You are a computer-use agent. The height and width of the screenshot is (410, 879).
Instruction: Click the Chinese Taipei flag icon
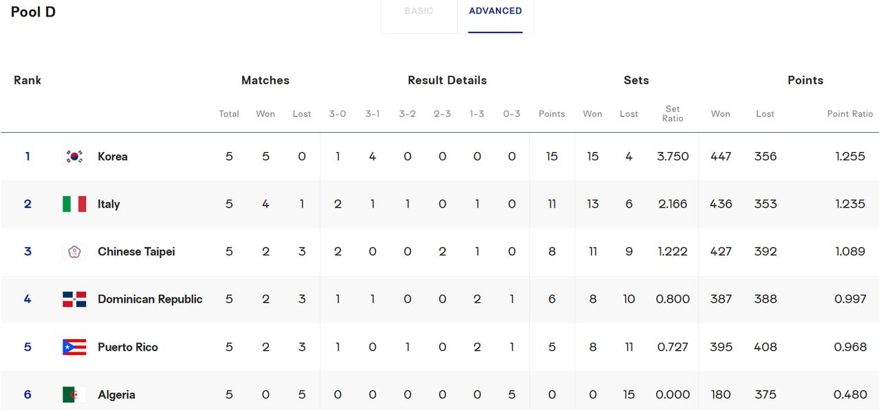(x=74, y=252)
